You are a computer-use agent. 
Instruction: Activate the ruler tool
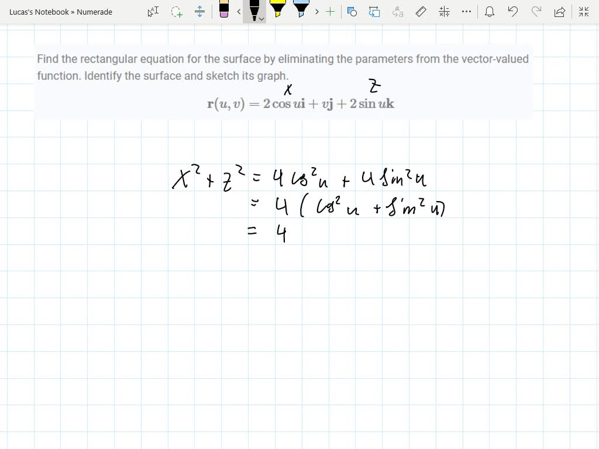pyautogui.click(x=421, y=11)
